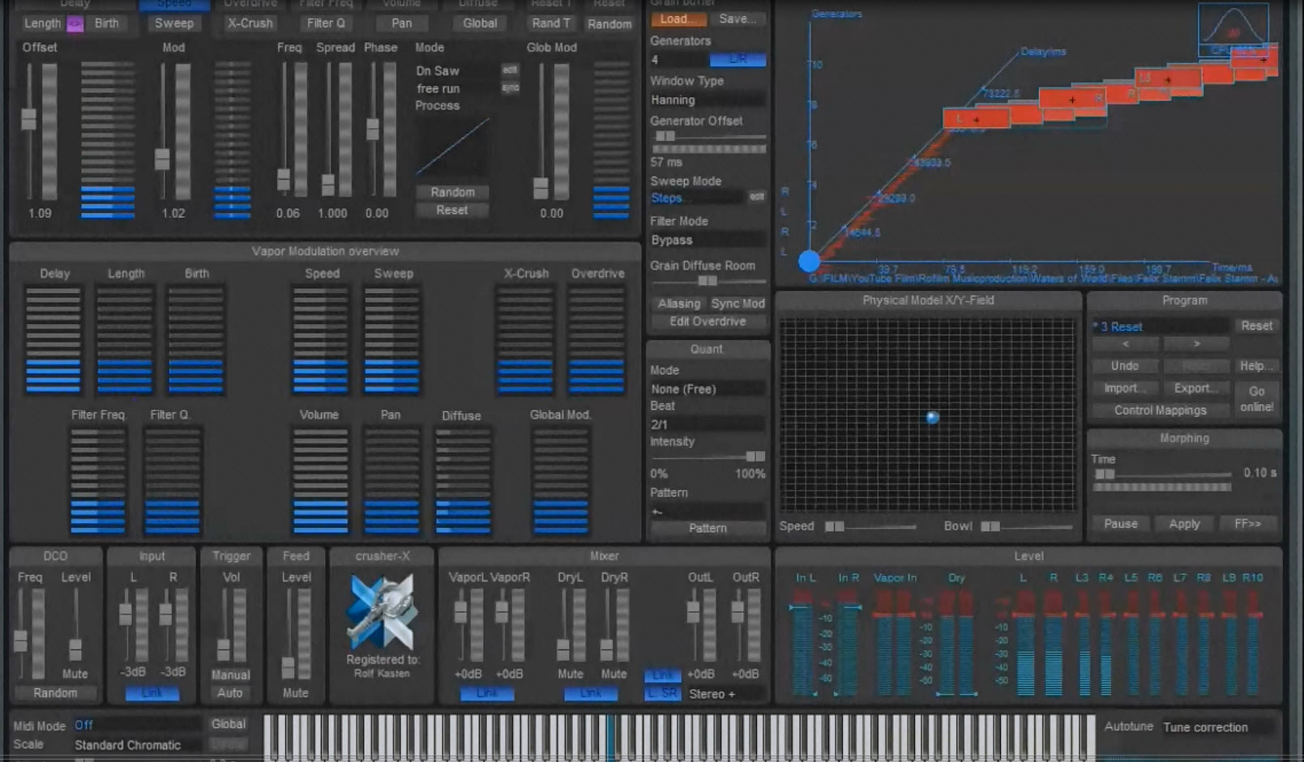Open the Beat 2/1 dropdown
Screen dimensions: 1304x762
[x=708, y=424]
